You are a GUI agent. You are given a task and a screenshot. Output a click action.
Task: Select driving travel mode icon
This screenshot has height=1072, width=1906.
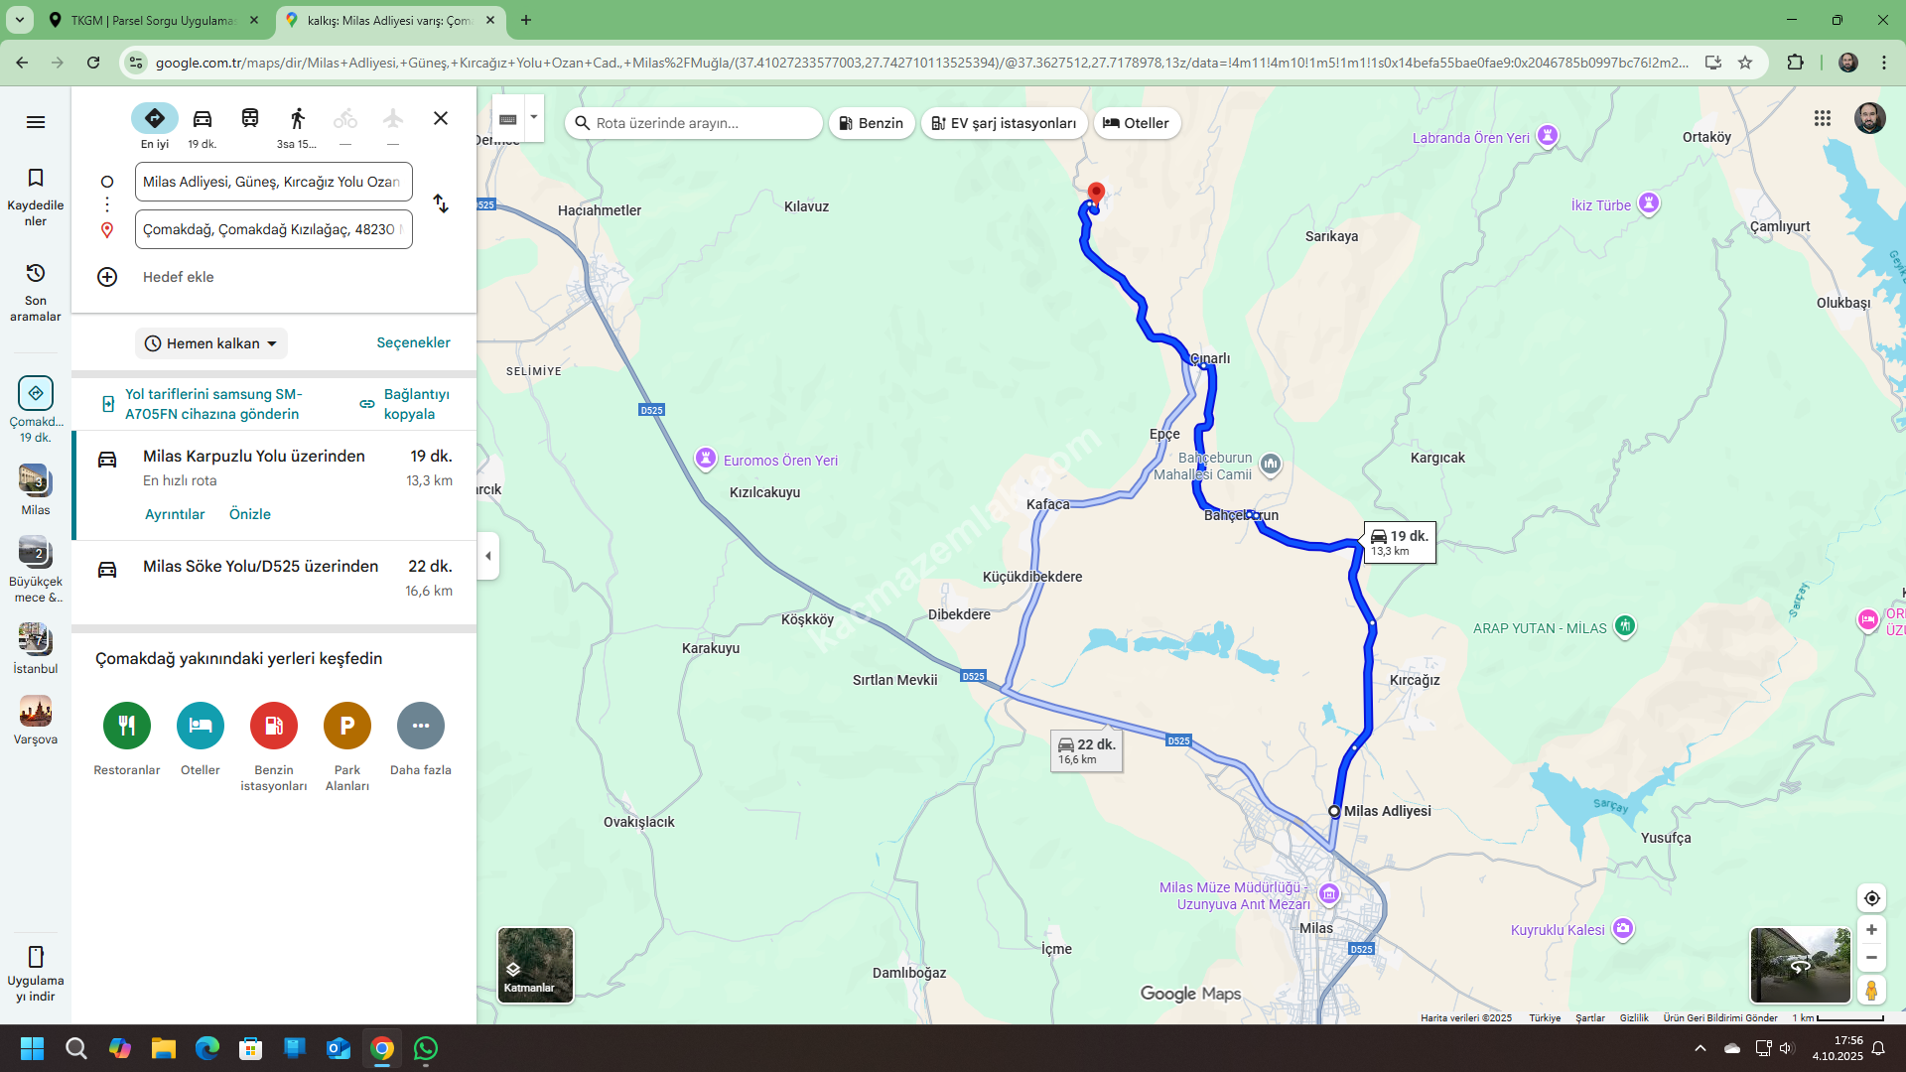click(203, 119)
